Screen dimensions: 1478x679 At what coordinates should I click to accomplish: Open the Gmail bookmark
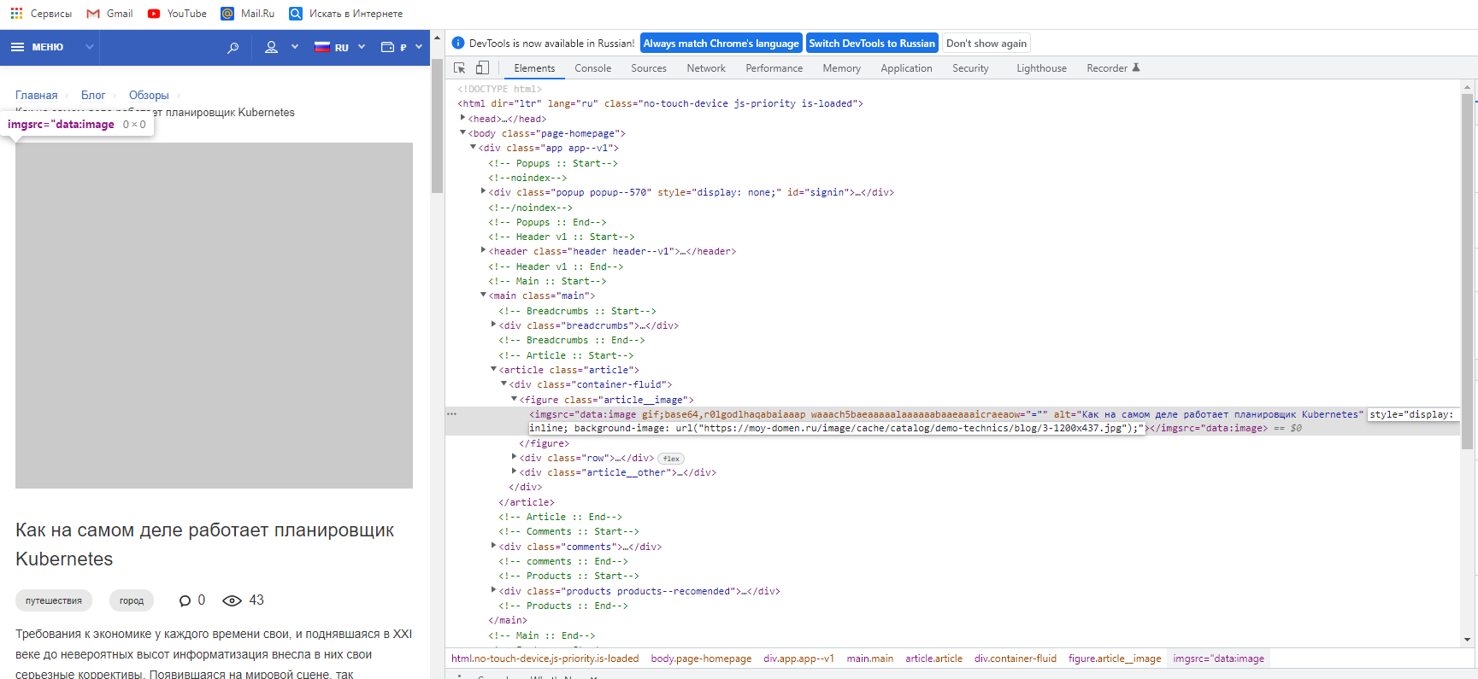[109, 14]
